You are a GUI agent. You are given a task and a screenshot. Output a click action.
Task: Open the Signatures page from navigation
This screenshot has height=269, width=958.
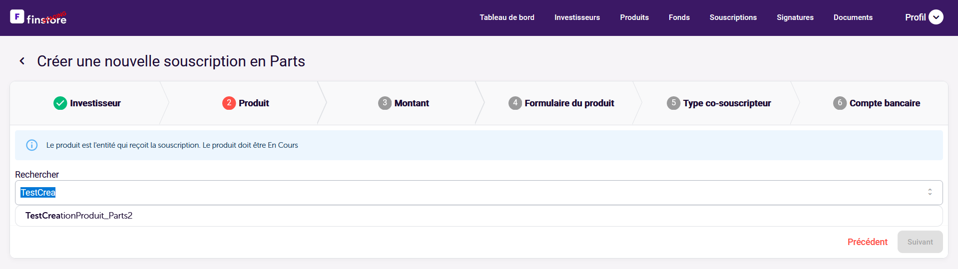(x=795, y=17)
